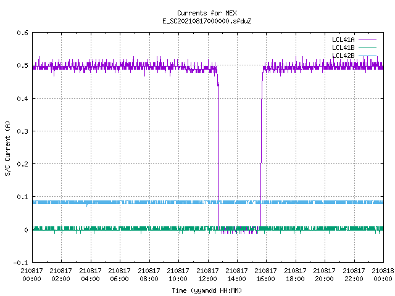The height and width of the screenshot is (296, 395).
Task: Click the 210817 00:00 x-axis tick label
Action: tap(31, 274)
